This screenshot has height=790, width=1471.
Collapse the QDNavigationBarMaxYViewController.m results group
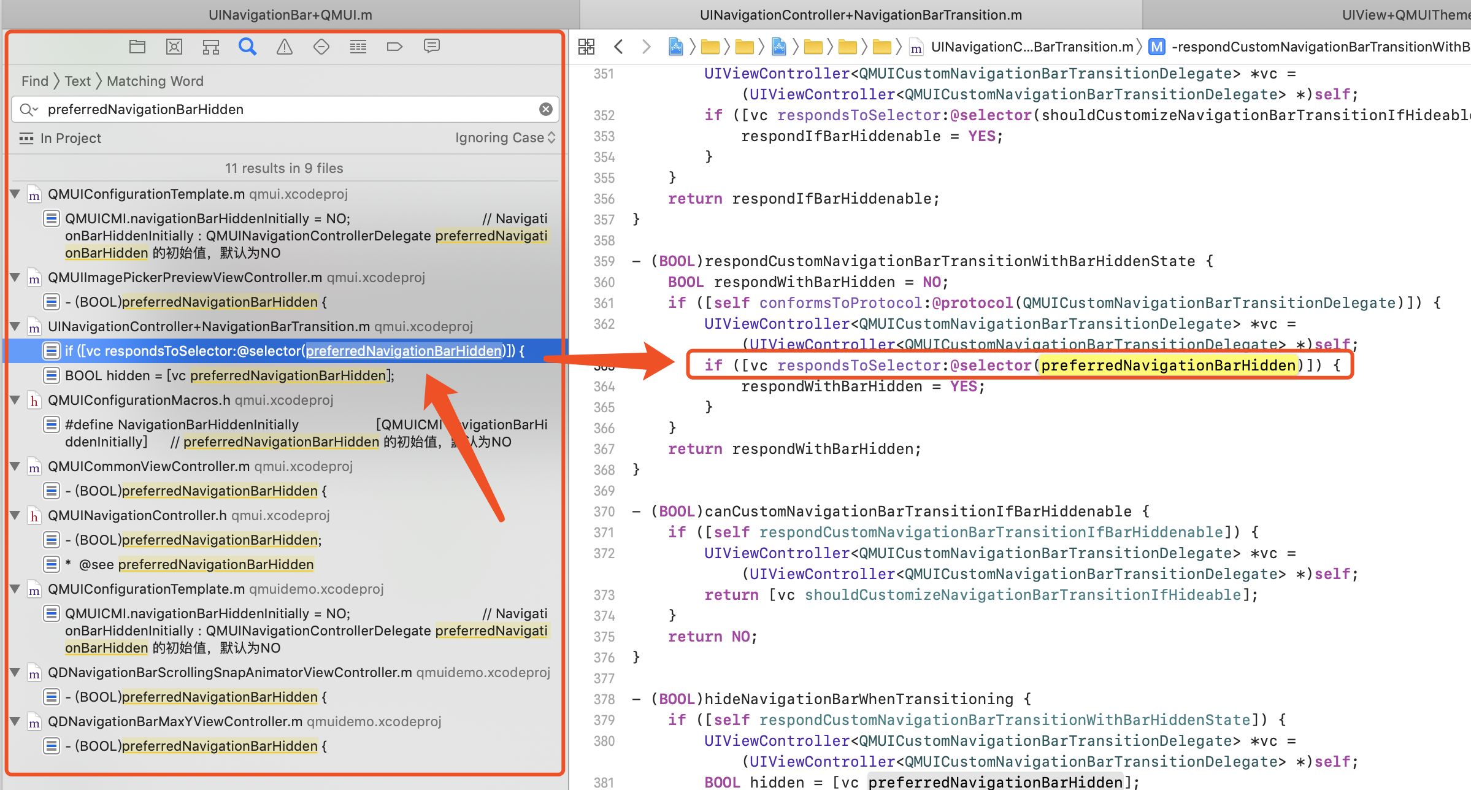[15, 721]
